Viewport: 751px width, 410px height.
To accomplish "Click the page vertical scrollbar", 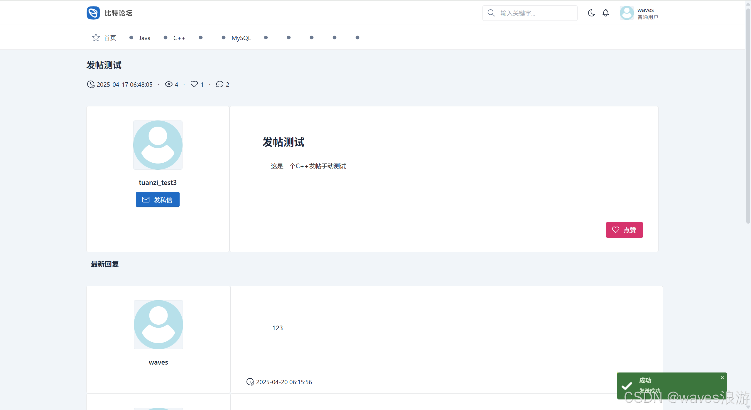I will point(748,117).
